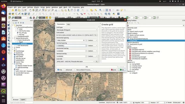Image resolution: width=185 pixels, height=104 pixels.
Task: Collapse the Favorites tree node
Action: coord(13,25)
